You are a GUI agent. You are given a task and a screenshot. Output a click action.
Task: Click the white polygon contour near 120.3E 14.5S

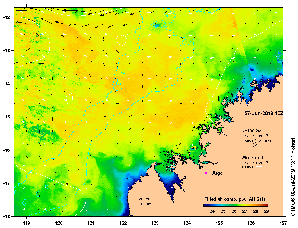pos(69,99)
